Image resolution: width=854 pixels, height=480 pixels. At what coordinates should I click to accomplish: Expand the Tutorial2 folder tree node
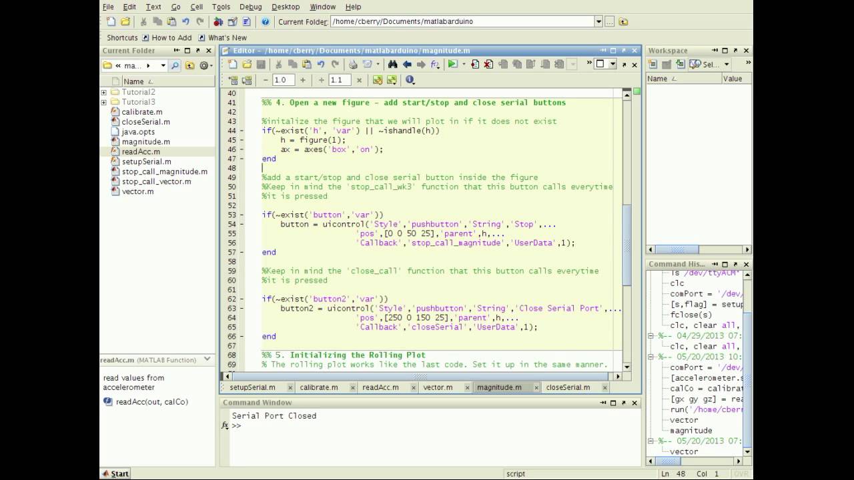[104, 92]
